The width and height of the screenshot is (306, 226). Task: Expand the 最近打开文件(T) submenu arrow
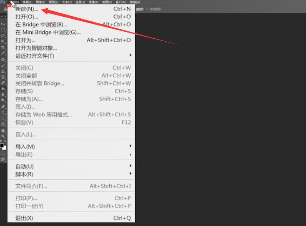[130, 55]
